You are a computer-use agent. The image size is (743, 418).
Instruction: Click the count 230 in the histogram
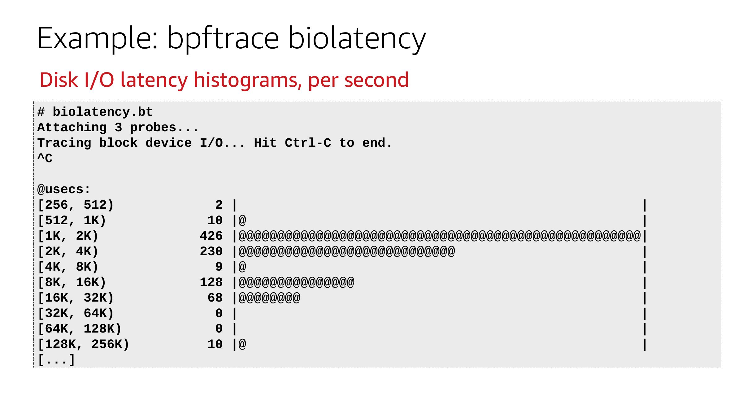pos(211,251)
